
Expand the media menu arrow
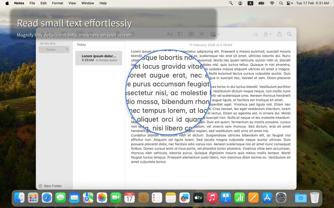tap(219, 34)
